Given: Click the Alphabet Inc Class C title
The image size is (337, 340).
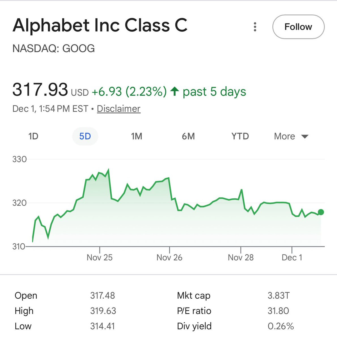Looking at the screenshot, I should [100, 25].
